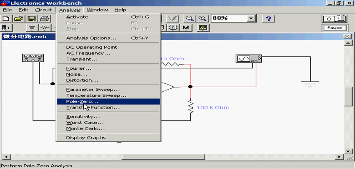The height and width of the screenshot is (169, 355).
Task: Select Temperature Sweep analysis
Action: point(109,95)
